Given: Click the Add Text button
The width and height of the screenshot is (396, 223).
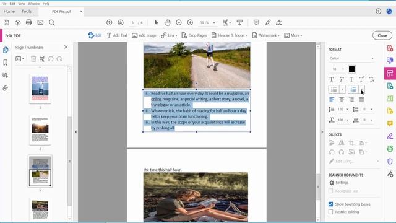Looking at the screenshot, I should pos(117,35).
